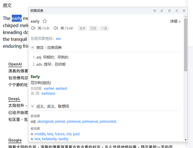This screenshot has width=193, height=148.
Task: Click the target circle icon in dictionary header
Action: coord(155,11)
